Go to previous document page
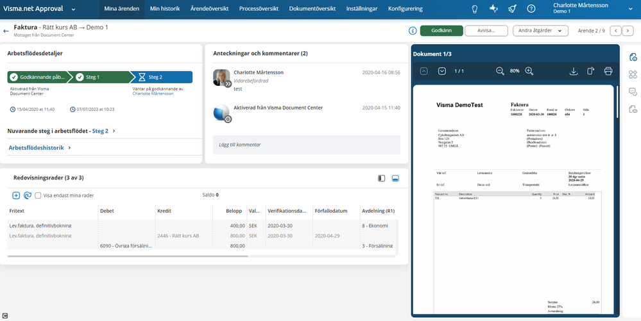The height and width of the screenshot is (321, 641). [x=424, y=71]
